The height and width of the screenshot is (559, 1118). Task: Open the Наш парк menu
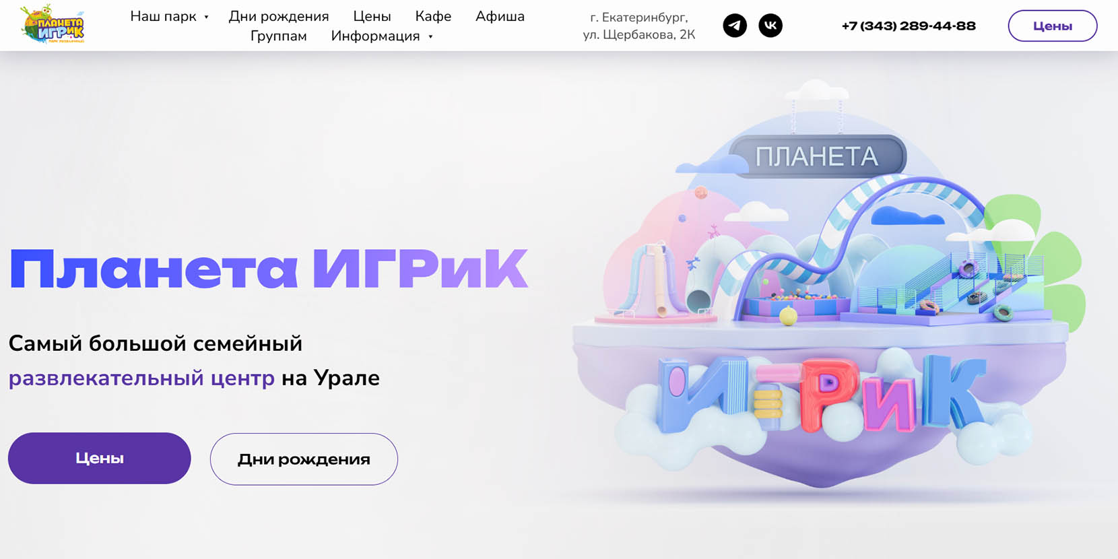[163, 16]
